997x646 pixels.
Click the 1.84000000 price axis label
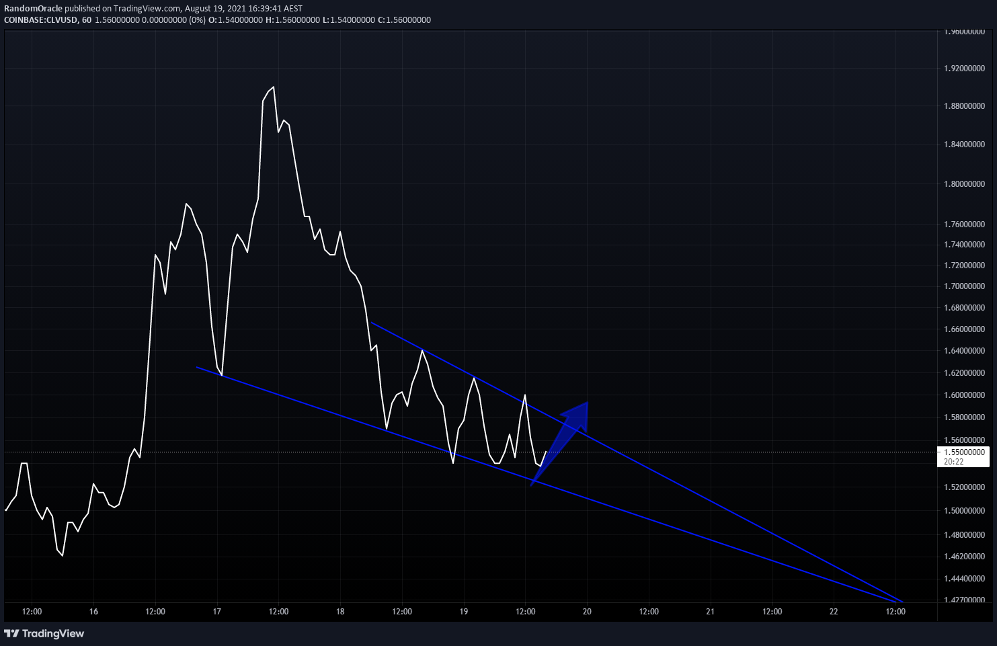pos(965,145)
